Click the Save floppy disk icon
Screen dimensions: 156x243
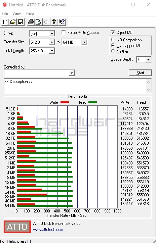pyautogui.click(x=21, y=22)
